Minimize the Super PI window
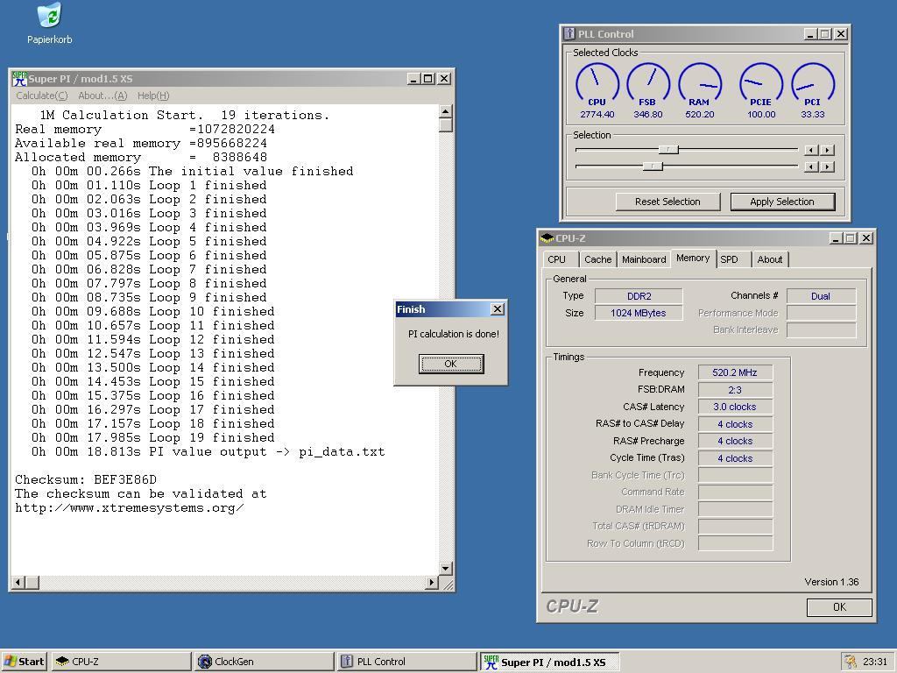The height and width of the screenshot is (673, 897). [x=413, y=78]
